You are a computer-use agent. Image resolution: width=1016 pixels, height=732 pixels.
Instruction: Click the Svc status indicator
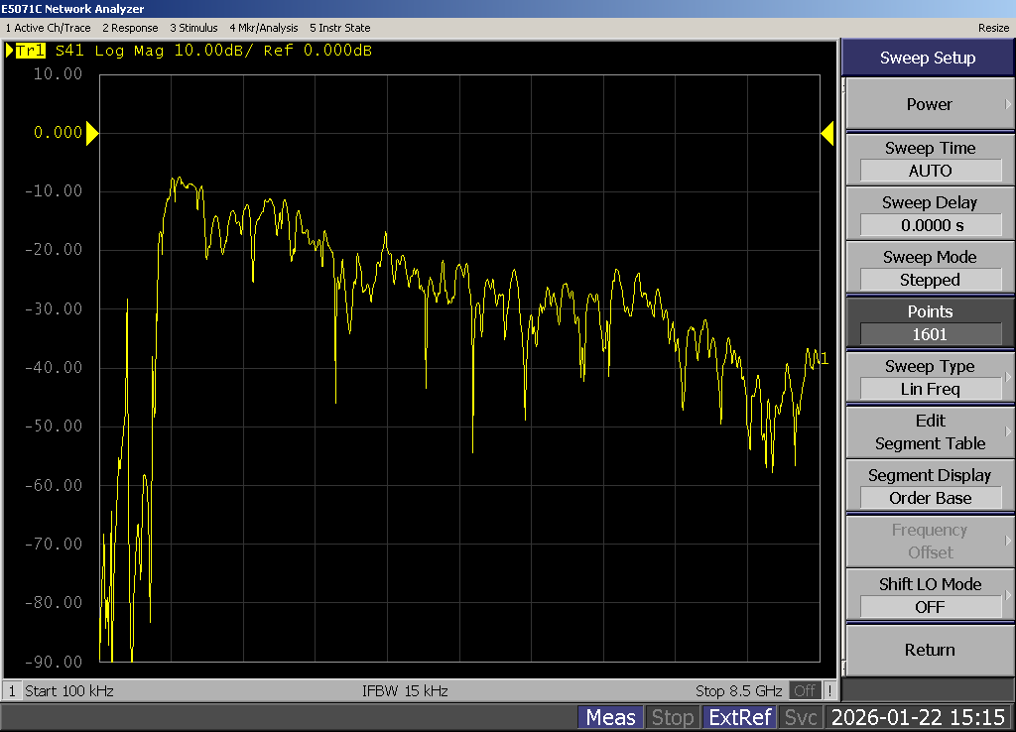(801, 717)
